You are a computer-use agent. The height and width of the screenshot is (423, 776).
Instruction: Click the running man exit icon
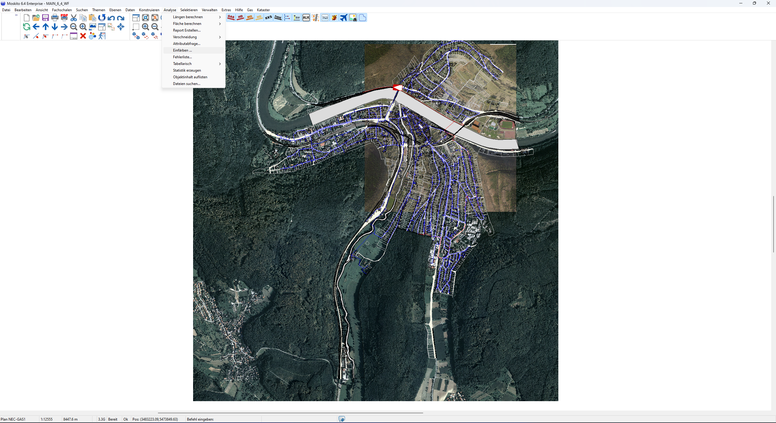tap(102, 36)
